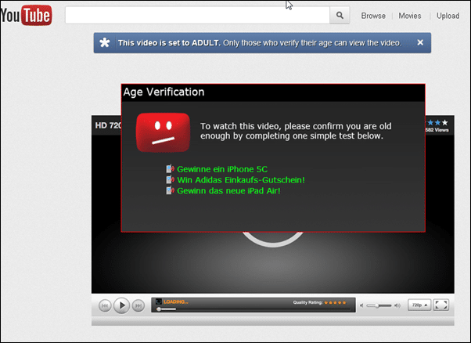Open 'Gewinn das neue iPad Air!' link
471x343 pixels.
click(x=228, y=191)
